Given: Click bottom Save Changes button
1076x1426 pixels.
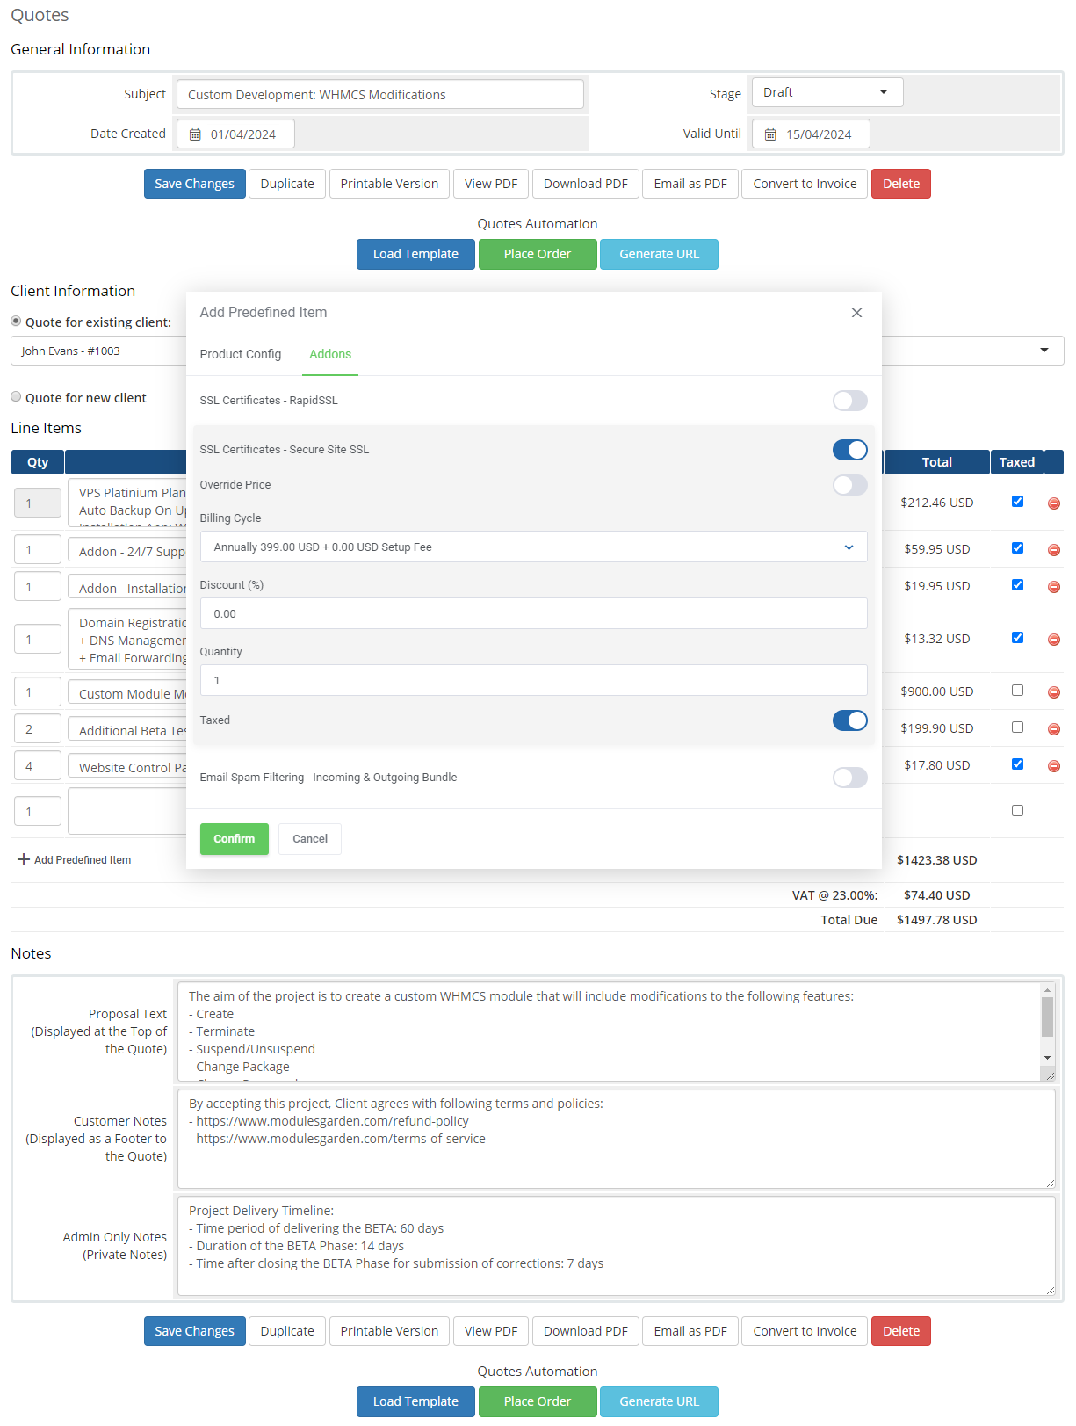Looking at the screenshot, I should [195, 1331].
